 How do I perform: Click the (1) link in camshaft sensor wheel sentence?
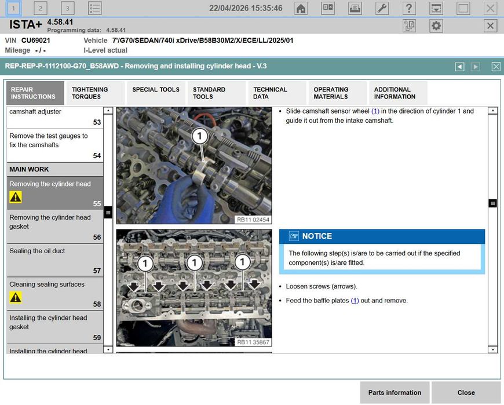coord(375,111)
